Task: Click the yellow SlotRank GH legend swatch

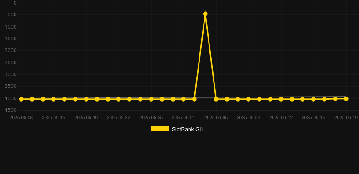Action: click(x=160, y=129)
